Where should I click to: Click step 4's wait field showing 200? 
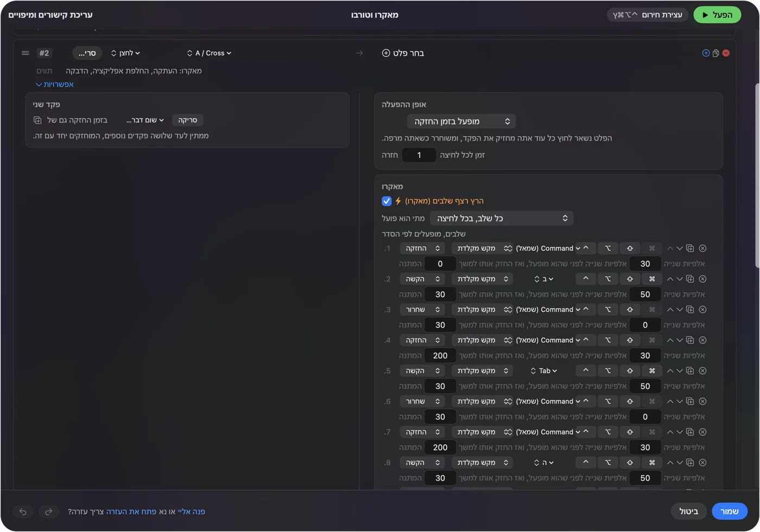pyautogui.click(x=440, y=356)
